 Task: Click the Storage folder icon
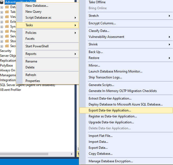(7, 41)
